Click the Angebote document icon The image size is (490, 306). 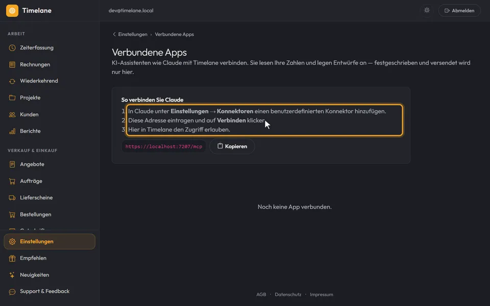coord(12,164)
